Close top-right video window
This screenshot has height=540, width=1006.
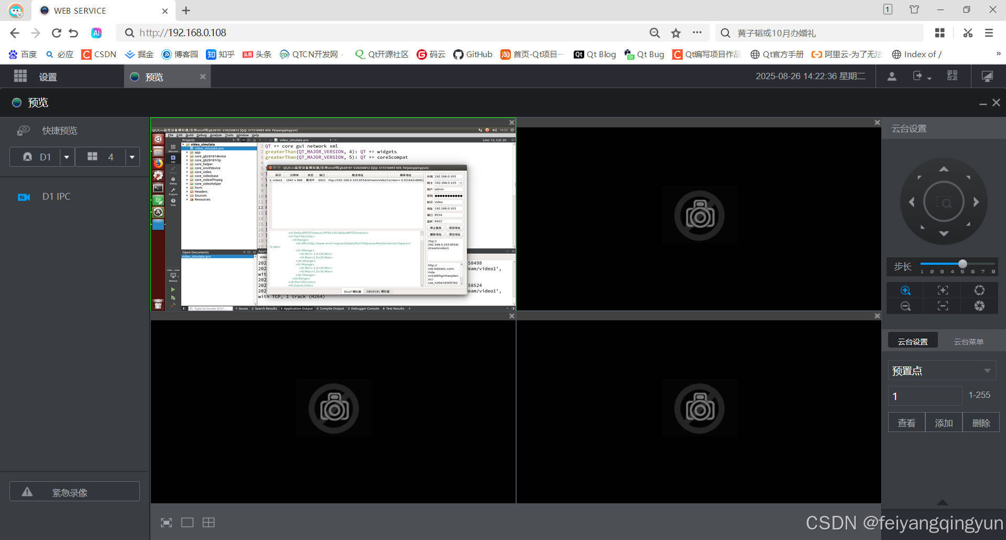(x=877, y=123)
